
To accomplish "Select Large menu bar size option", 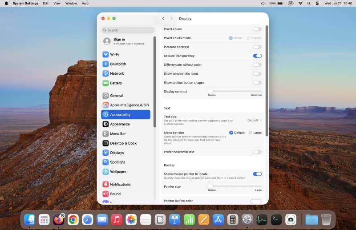I will [x=251, y=133].
